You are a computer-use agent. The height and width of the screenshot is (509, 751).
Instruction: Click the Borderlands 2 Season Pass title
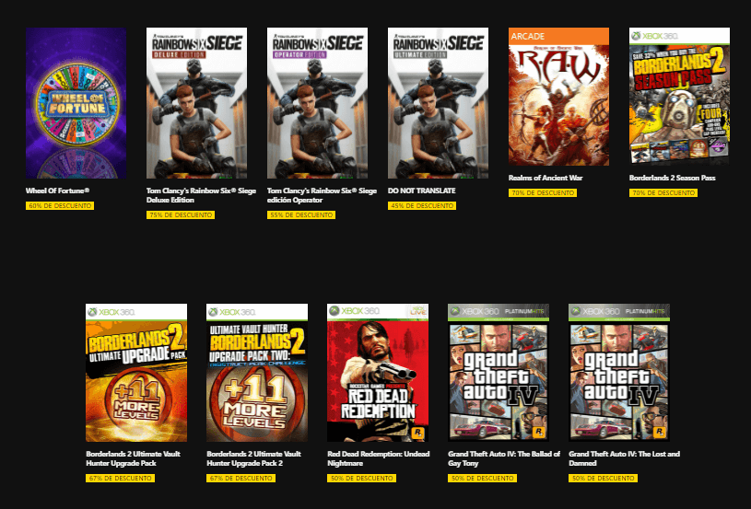(672, 178)
